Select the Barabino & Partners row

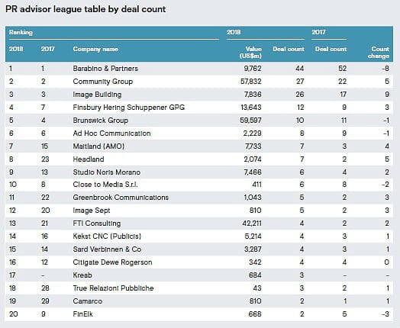(199, 69)
